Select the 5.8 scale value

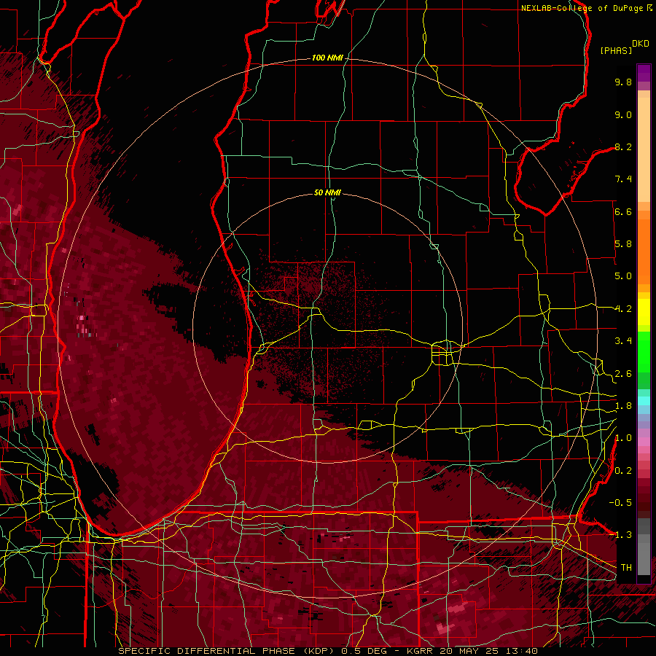623,244
